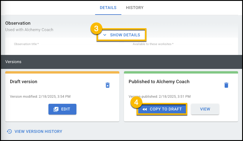Viewport: 243px width, 141px height.
Task: Click the history clock icon
Action: point(9,131)
